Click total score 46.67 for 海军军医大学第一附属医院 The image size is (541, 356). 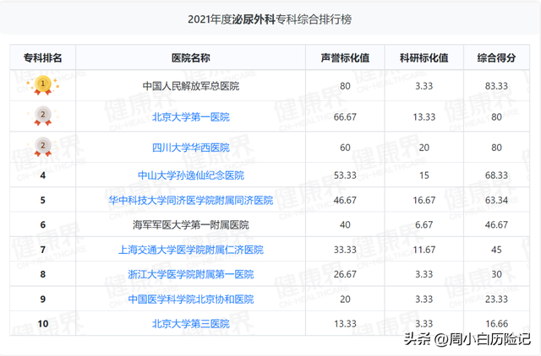click(x=496, y=225)
